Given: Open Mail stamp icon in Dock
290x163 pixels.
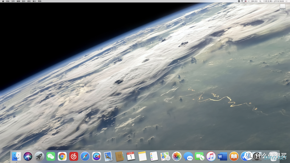Looking at the screenshot, I should tap(108, 157).
